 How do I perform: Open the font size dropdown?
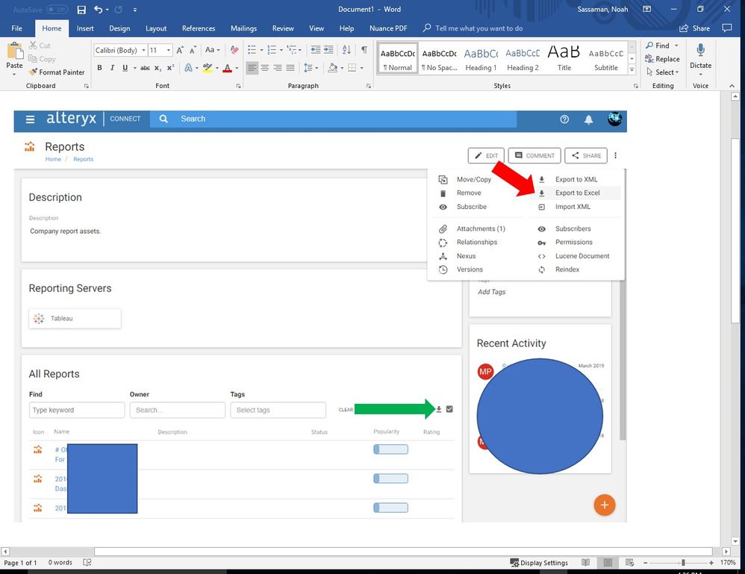click(x=168, y=50)
